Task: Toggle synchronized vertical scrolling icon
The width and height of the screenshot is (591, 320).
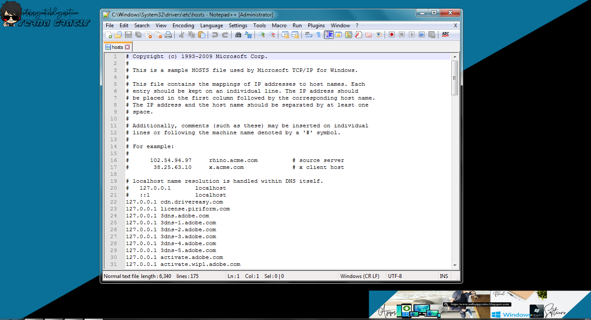Action: tap(285, 35)
